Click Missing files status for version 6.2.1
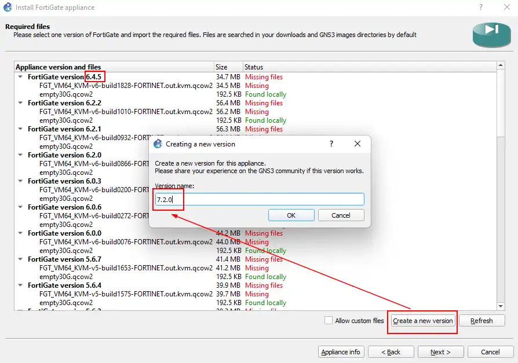Screen dimensions: 518x363 (x=264, y=129)
